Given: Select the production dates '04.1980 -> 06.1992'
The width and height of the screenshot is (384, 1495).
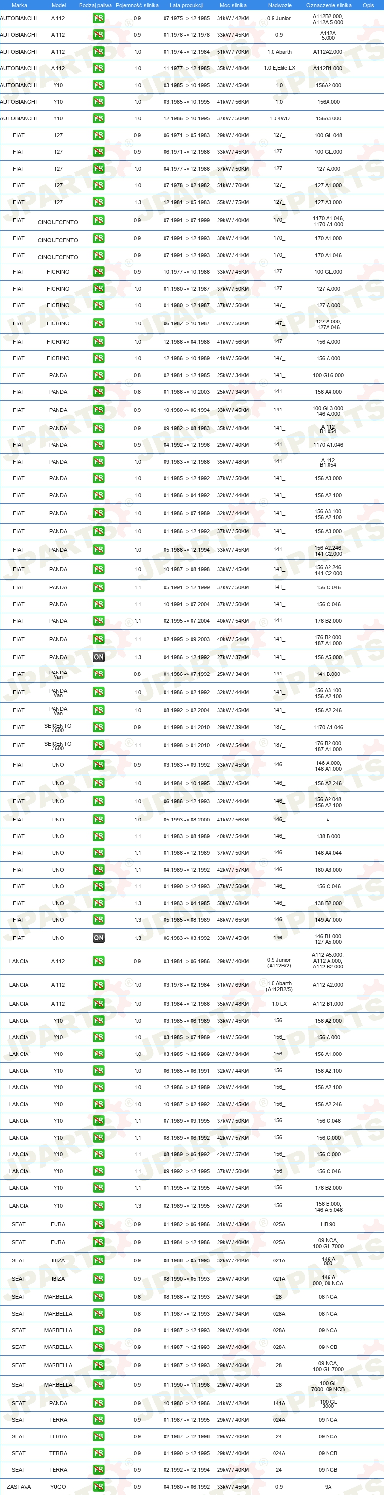Looking at the screenshot, I should 186,1487.
